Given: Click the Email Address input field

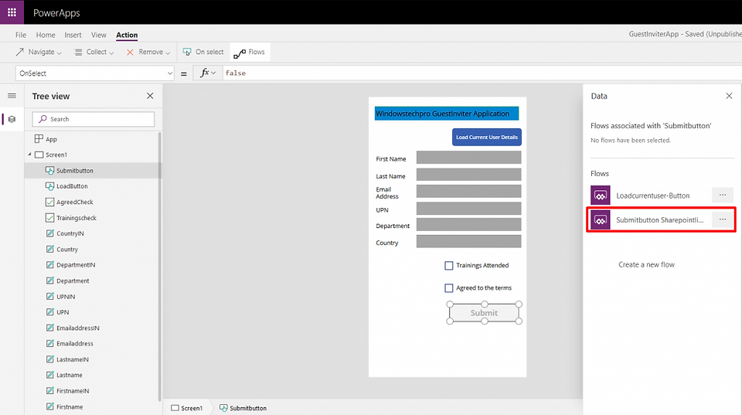Looking at the screenshot, I should click(x=468, y=192).
